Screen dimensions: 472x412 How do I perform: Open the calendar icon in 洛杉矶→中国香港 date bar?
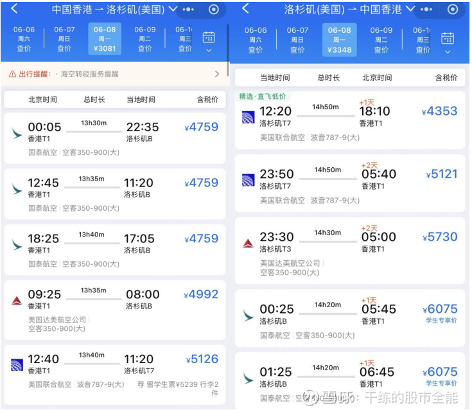pyautogui.click(x=448, y=41)
